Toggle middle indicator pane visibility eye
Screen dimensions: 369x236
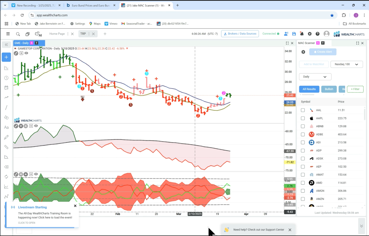point(36,126)
